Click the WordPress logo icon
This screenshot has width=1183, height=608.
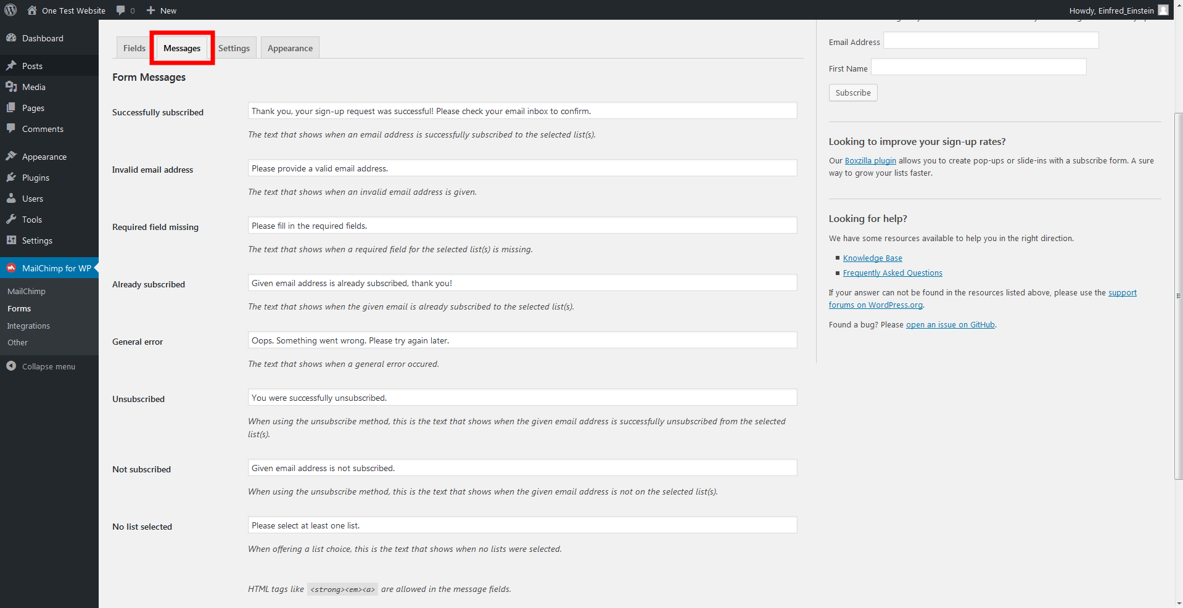10,10
